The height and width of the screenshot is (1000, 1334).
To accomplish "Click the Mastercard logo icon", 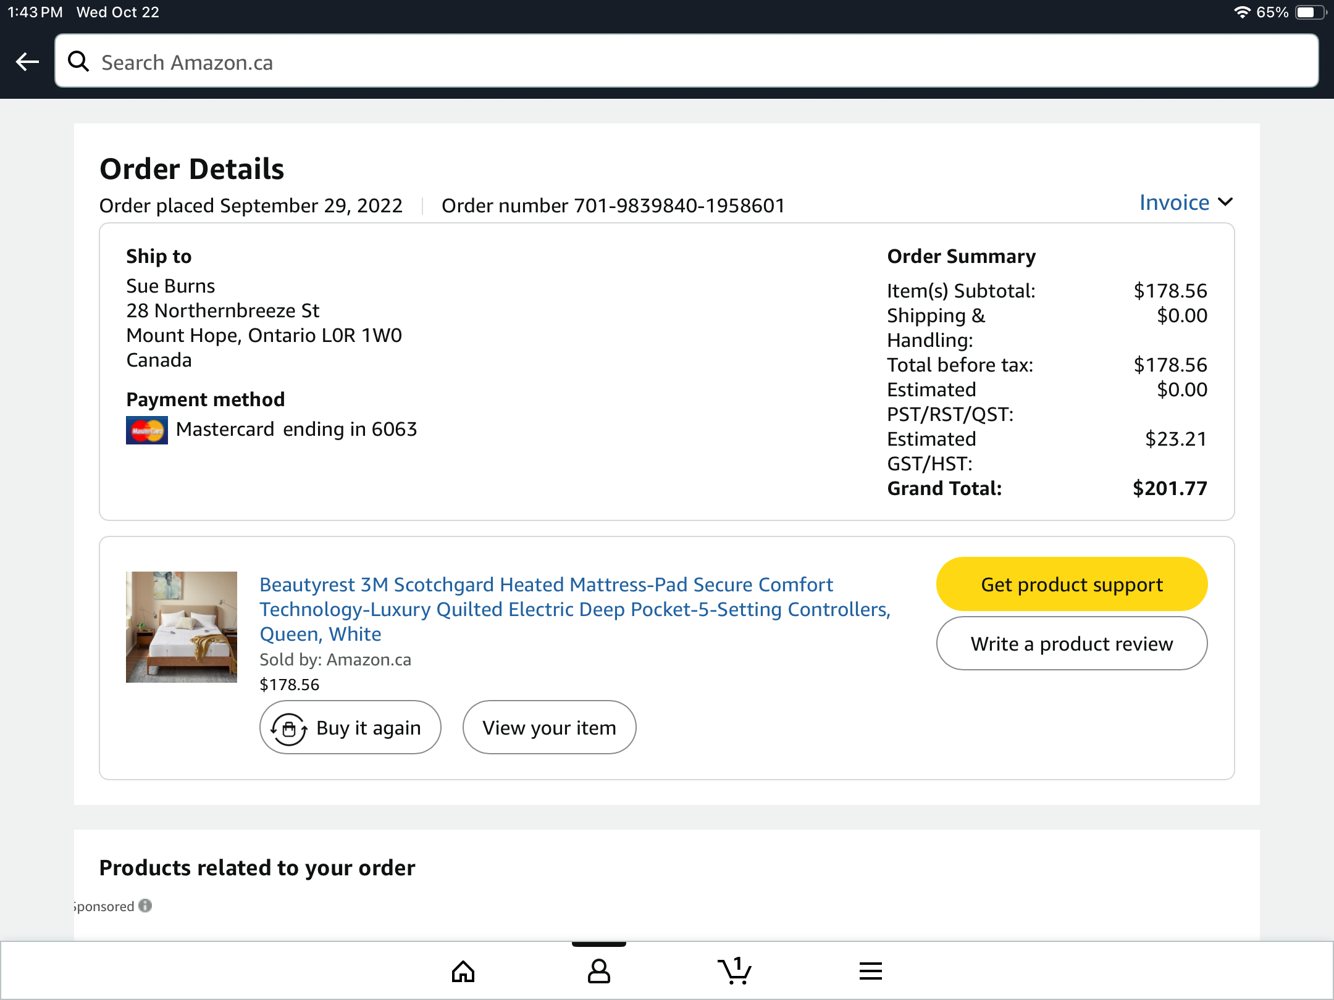I will (147, 430).
